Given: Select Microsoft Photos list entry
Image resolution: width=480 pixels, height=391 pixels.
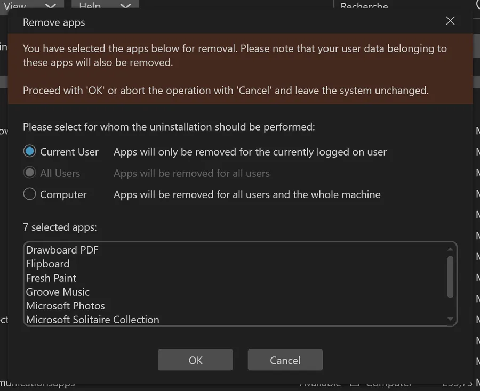Looking at the screenshot, I should (x=66, y=305).
